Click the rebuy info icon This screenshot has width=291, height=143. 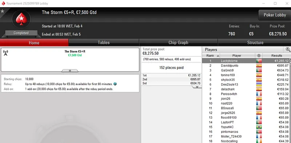(x=115, y=84)
